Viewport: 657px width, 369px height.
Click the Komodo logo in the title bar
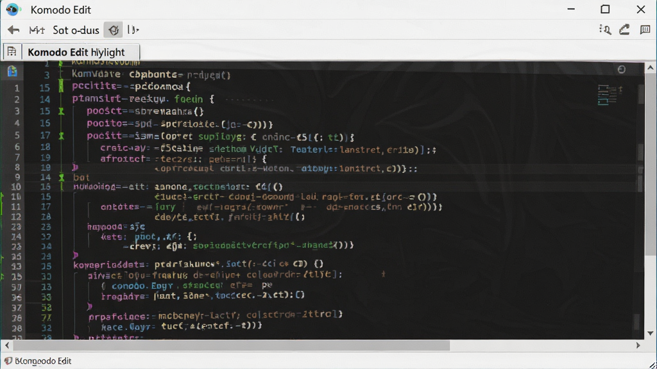pos(13,9)
